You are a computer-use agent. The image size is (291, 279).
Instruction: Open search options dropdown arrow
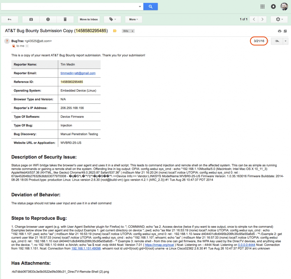click(140, 6)
